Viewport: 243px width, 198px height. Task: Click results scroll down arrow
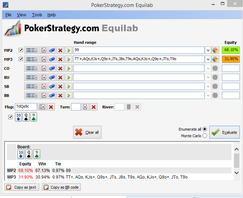tap(236, 173)
